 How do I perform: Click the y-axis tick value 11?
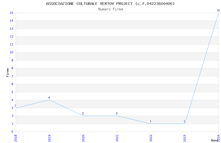tap(11, 44)
